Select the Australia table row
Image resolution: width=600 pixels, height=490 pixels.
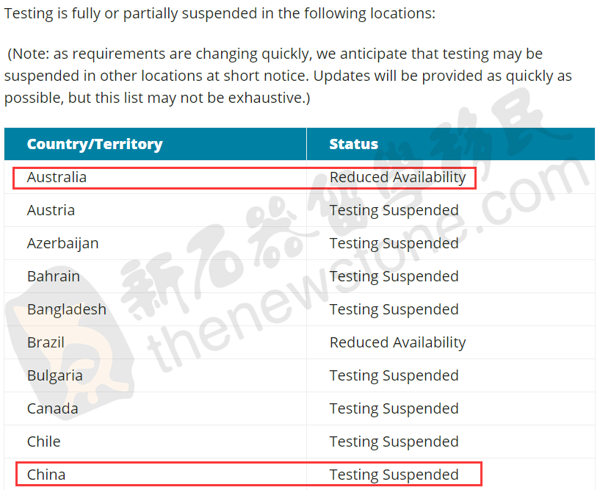coord(300,177)
